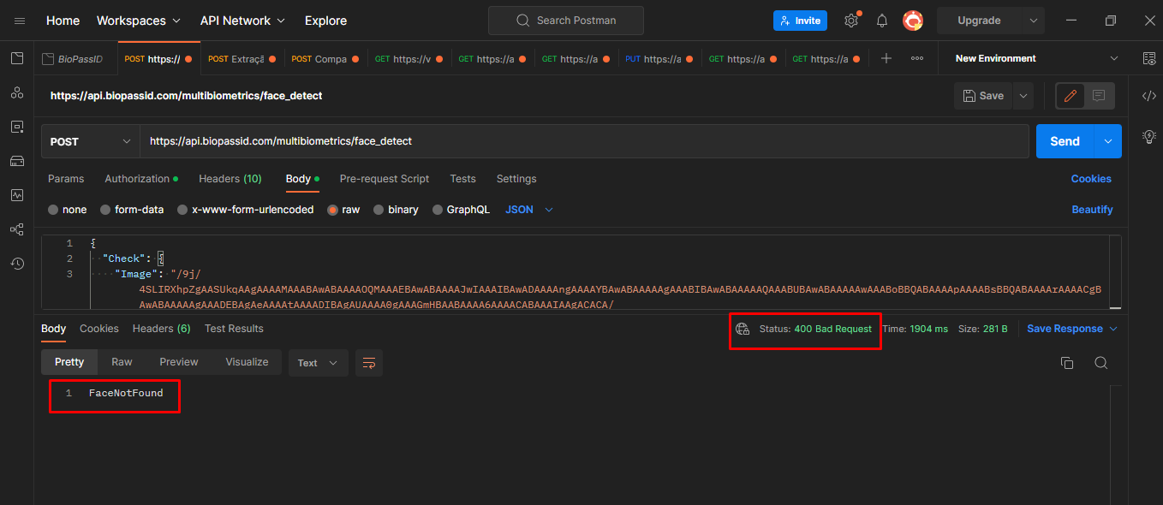Open Monitors in the sidebar
1163x505 pixels.
(17, 195)
